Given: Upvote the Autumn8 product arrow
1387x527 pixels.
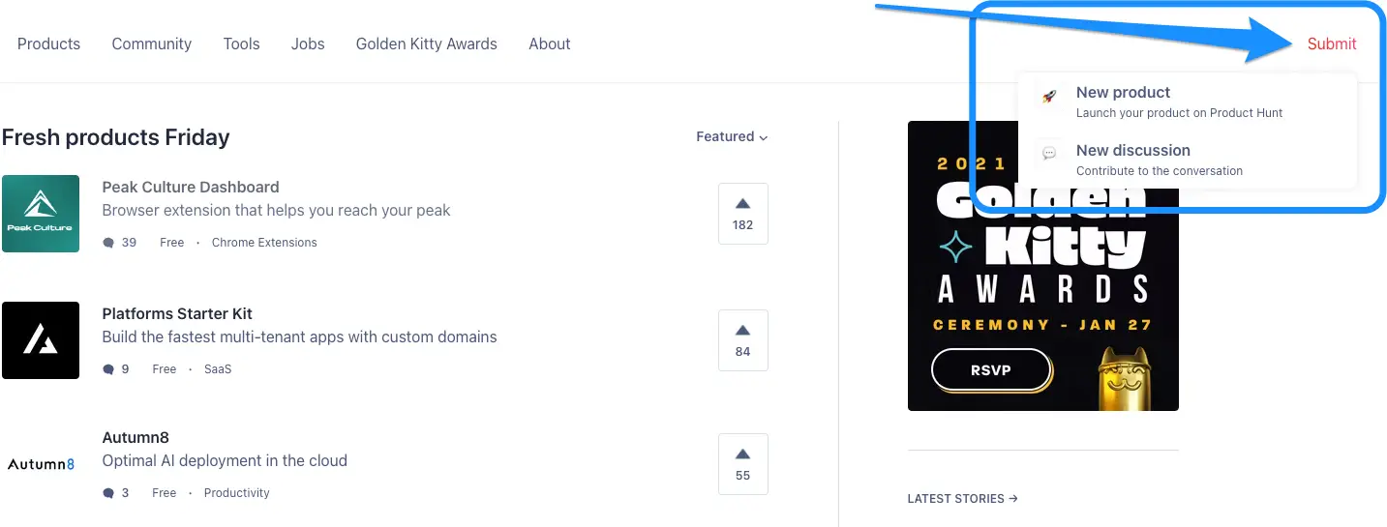Looking at the screenshot, I should point(742,454).
